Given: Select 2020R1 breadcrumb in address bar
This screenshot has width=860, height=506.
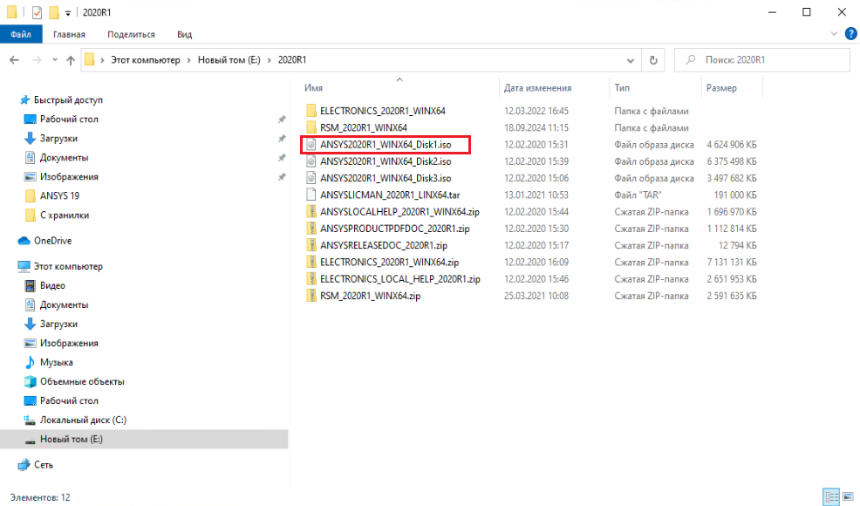Looking at the screenshot, I should tap(292, 60).
